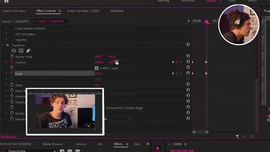Show overflow panels with double chevron
Image resolution: width=270 pixels, height=152 pixels.
coord(148,144)
